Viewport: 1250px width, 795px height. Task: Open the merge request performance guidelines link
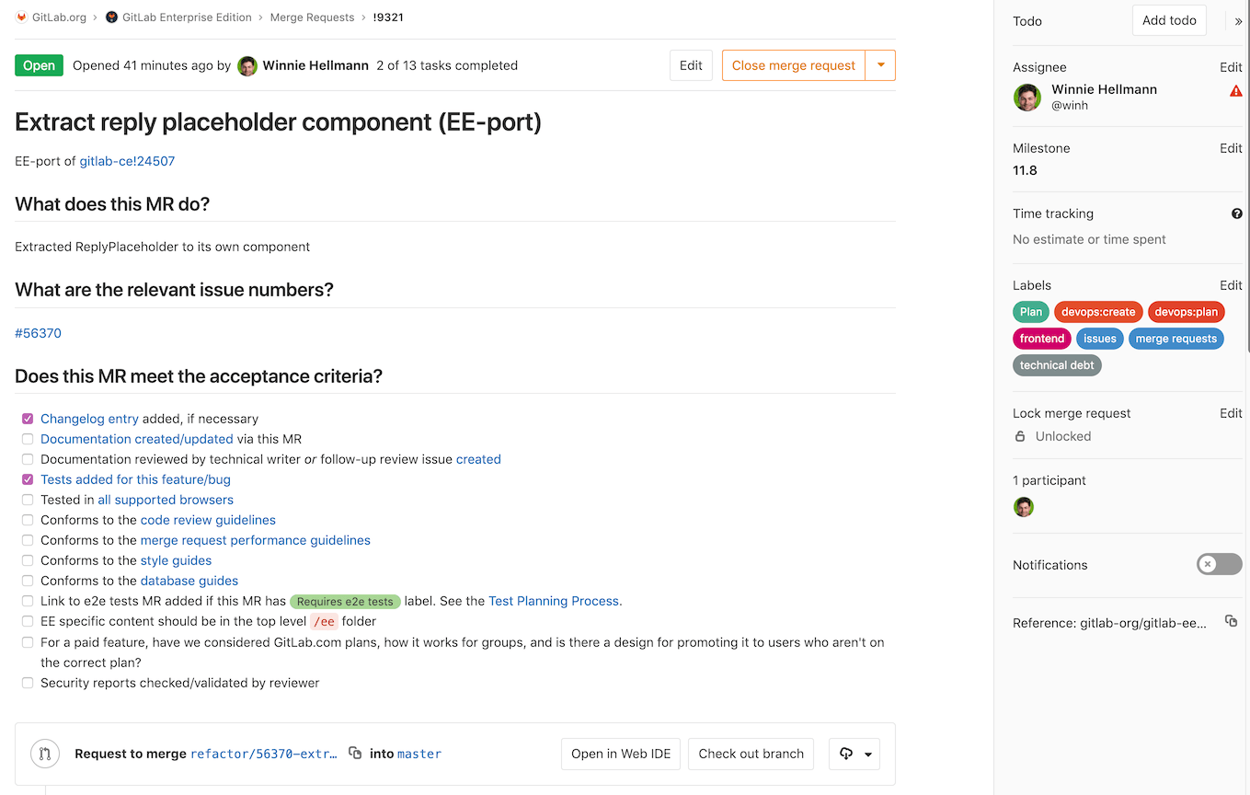click(256, 540)
